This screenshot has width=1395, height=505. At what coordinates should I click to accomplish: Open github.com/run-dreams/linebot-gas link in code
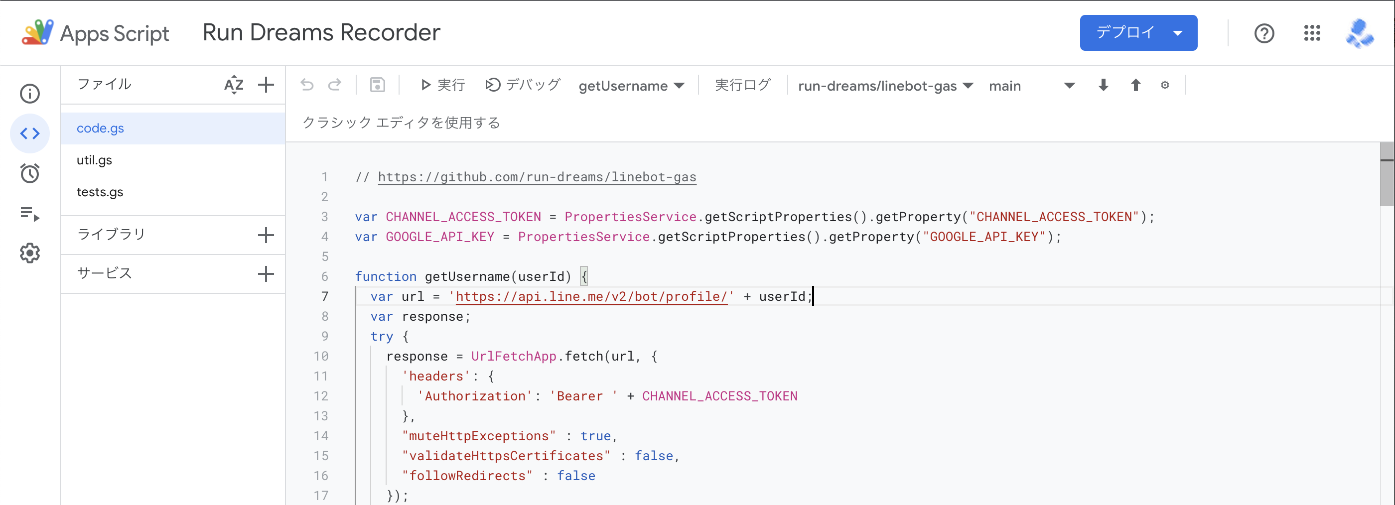(x=537, y=177)
